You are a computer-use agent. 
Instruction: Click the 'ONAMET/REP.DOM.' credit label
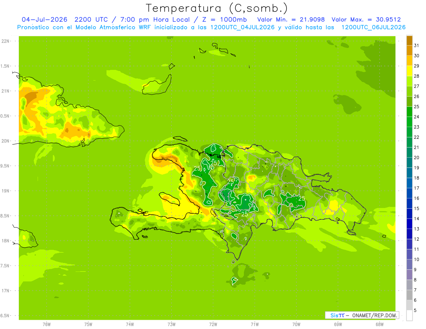pyautogui.click(x=374, y=315)
